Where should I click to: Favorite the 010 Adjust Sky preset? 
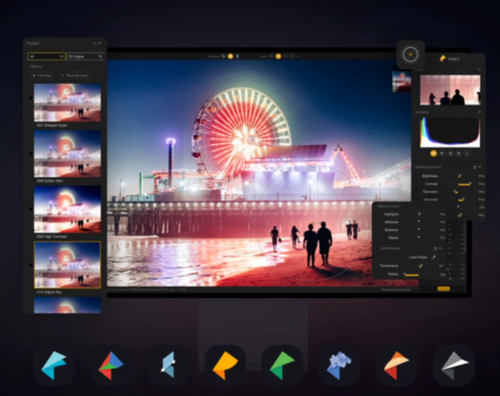[31, 264]
